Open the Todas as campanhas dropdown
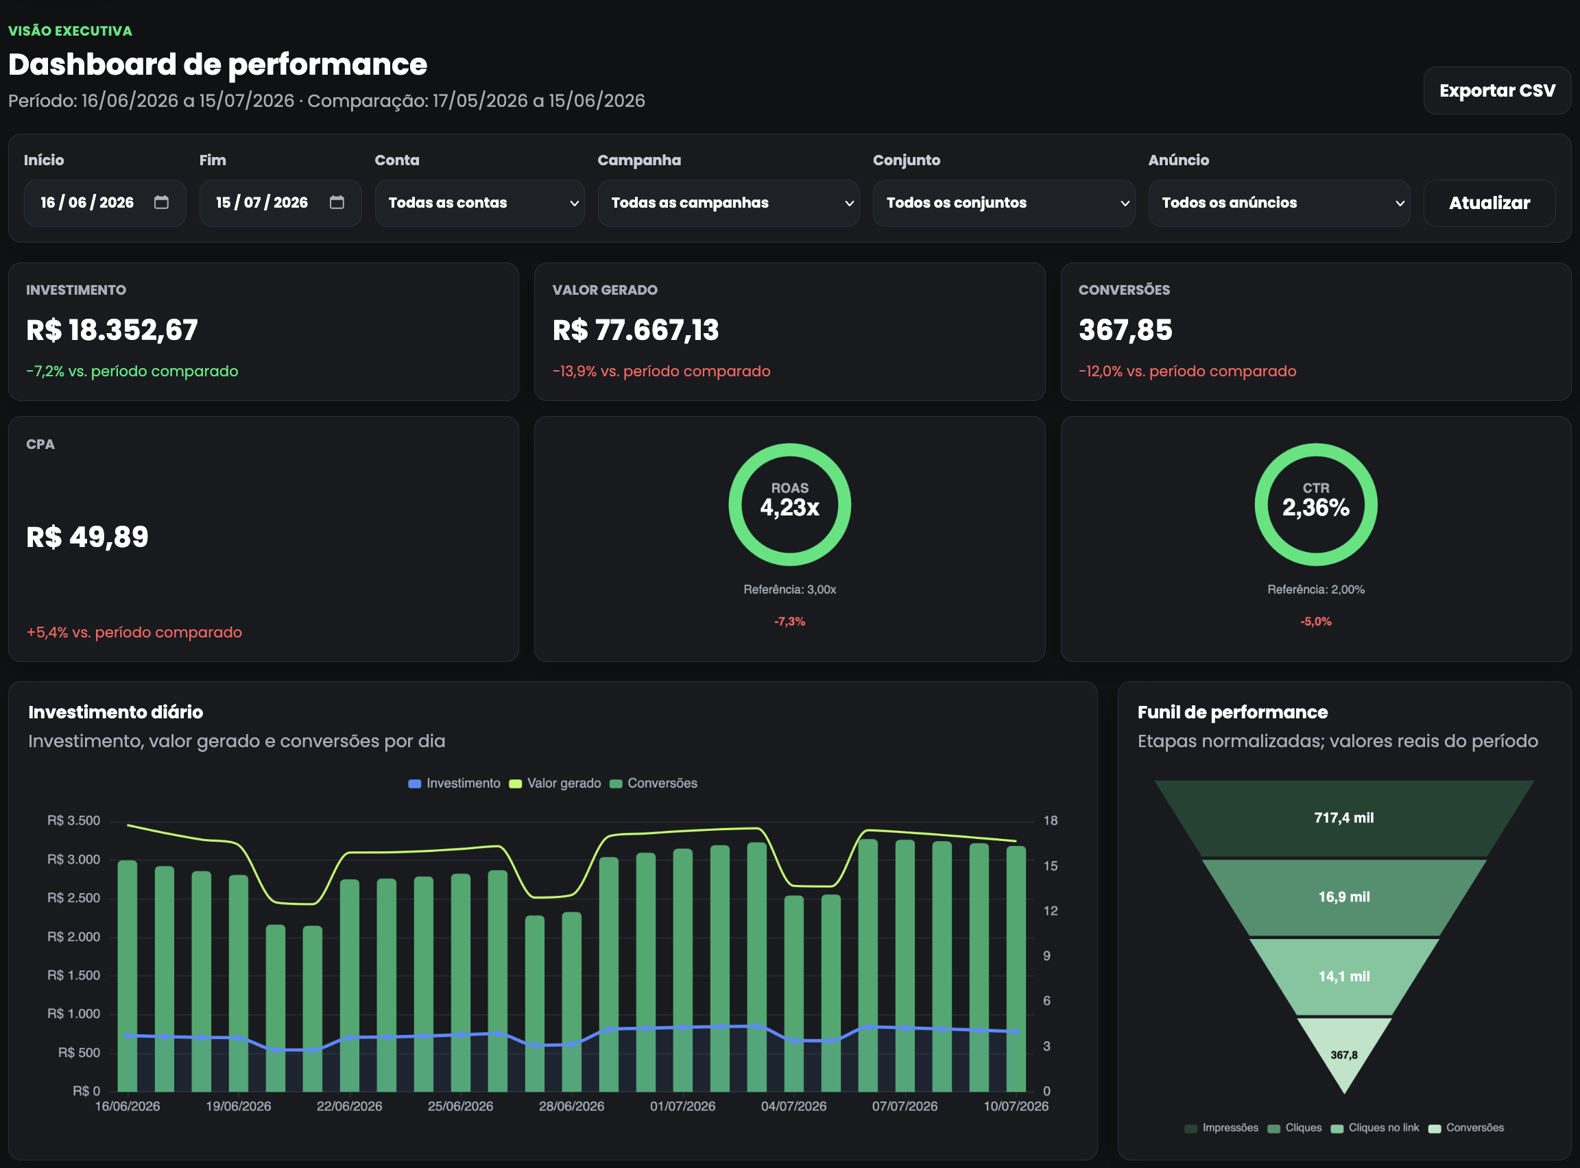Viewport: 1580px width, 1168px height. pyautogui.click(x=728, y=203)
